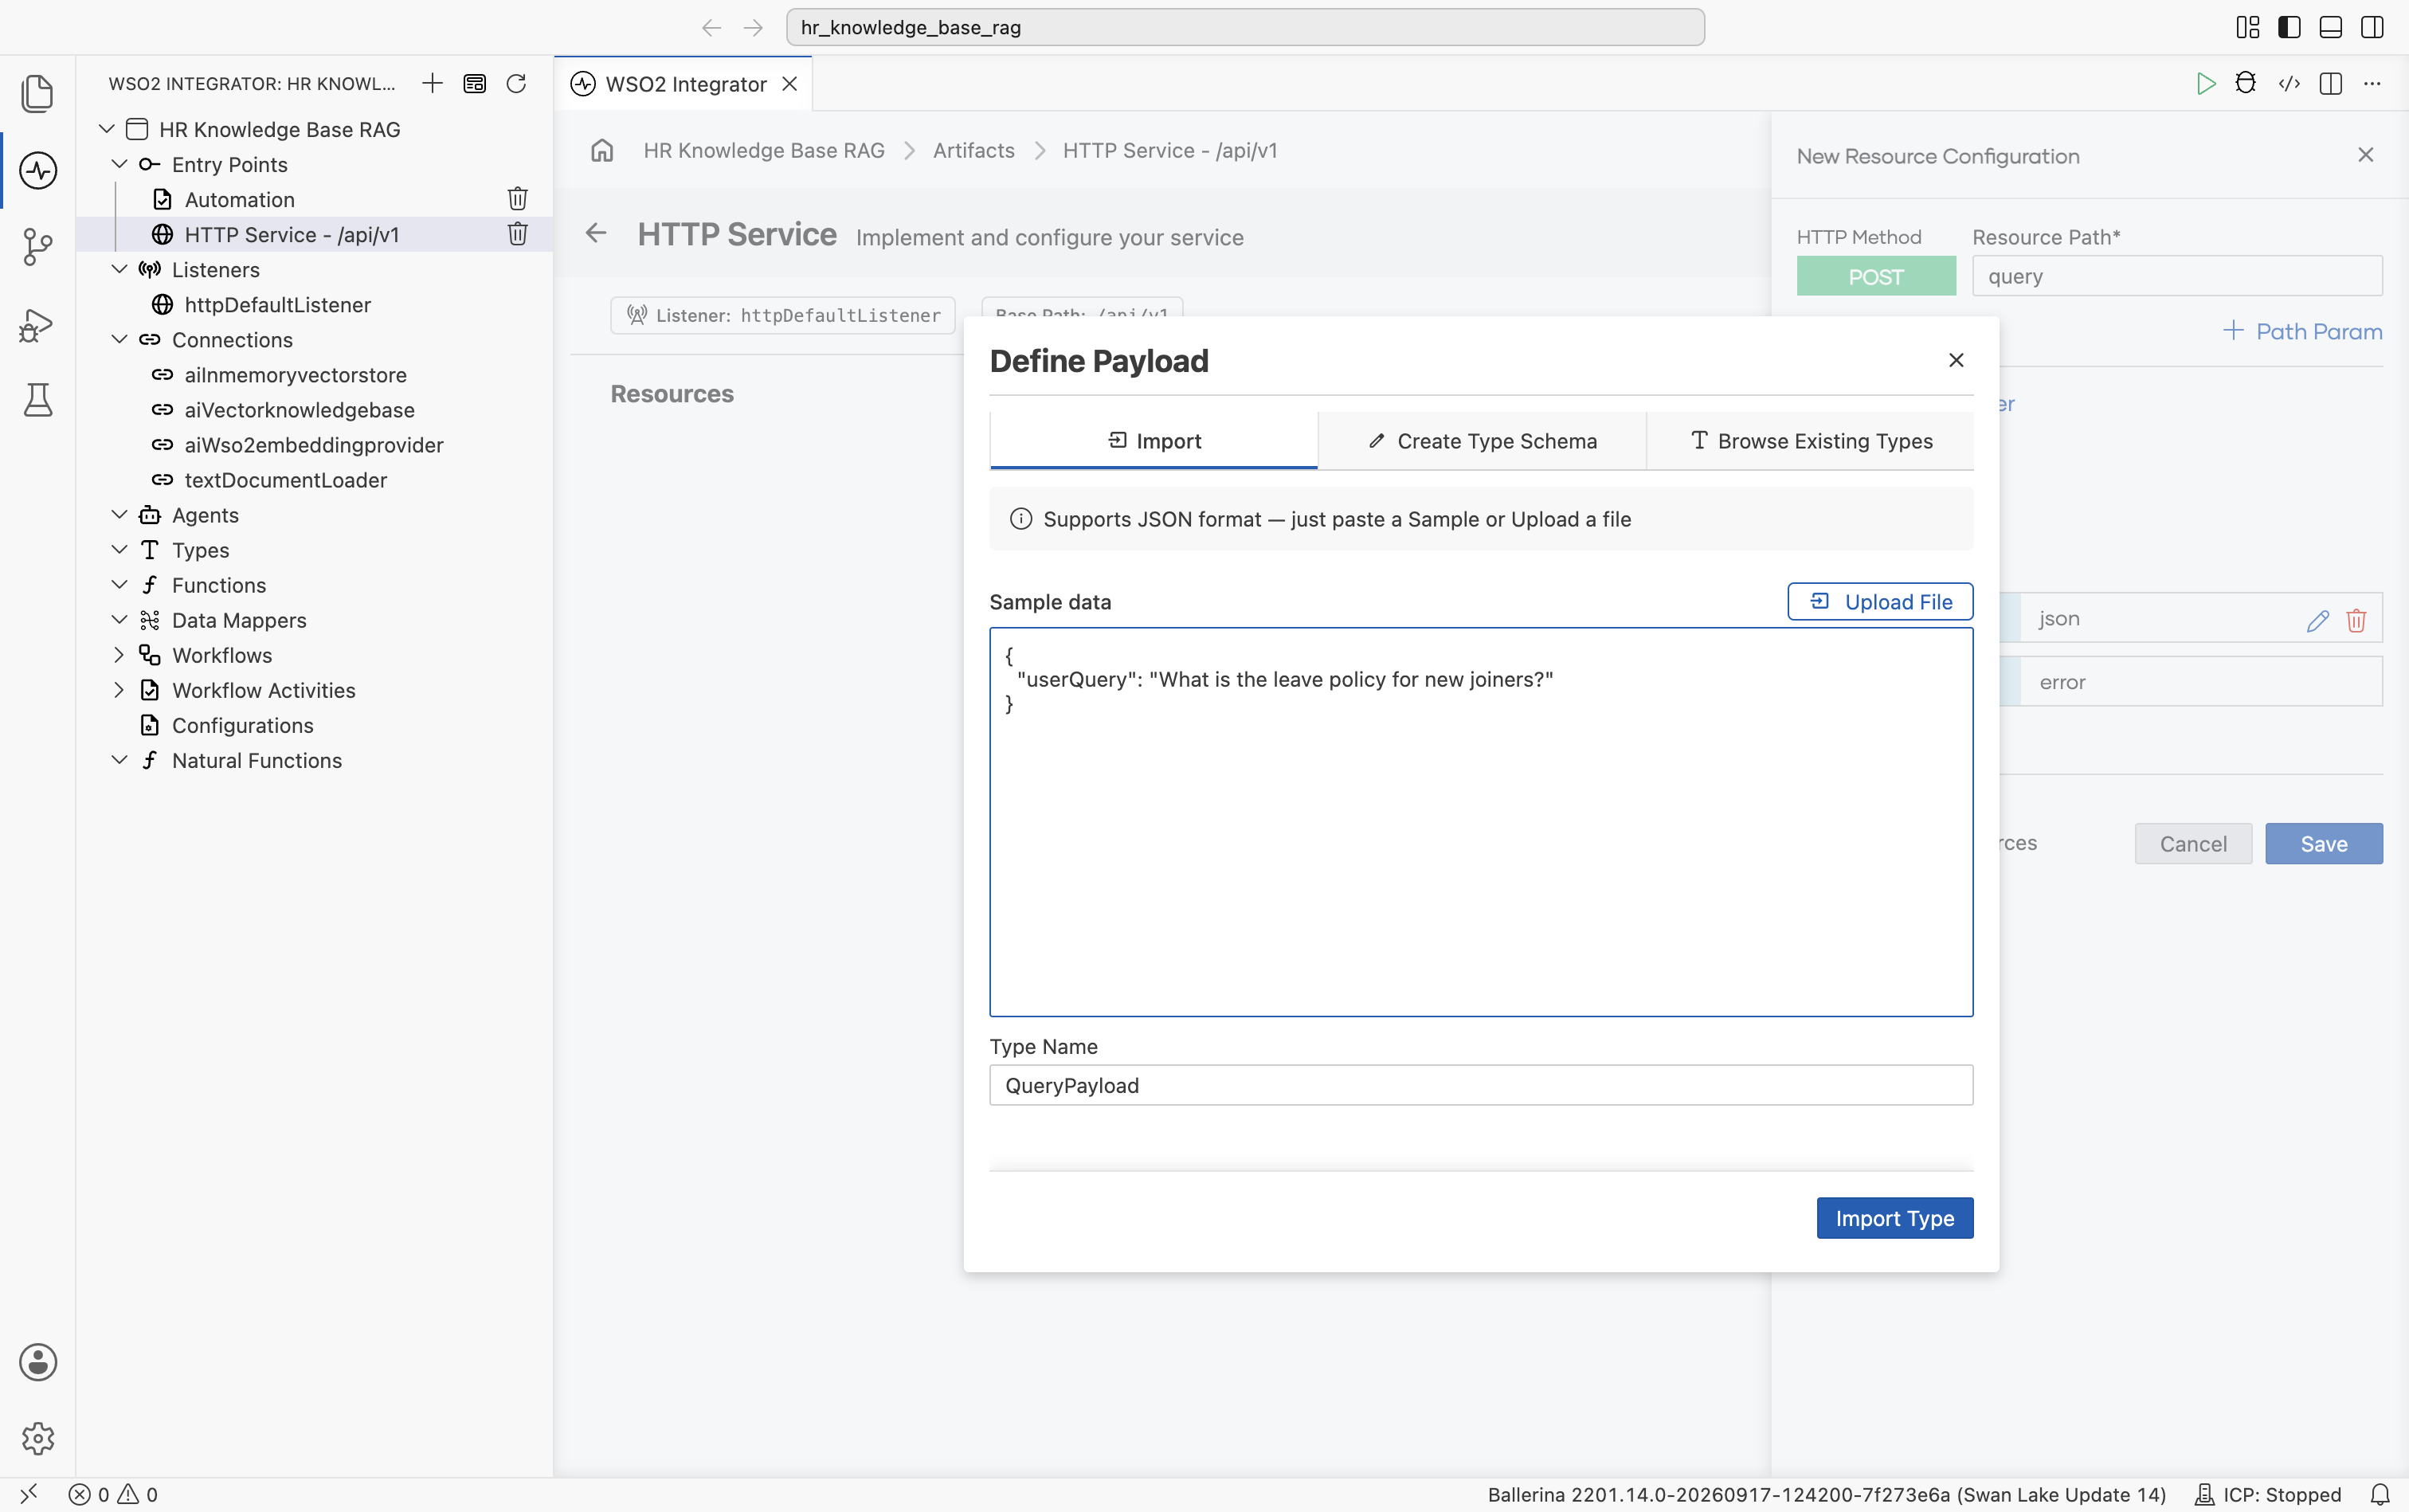Delete the HTTP Service - /api/v1 entry
Viewport: 2409px width, 1512px height.
click(517, 234)
